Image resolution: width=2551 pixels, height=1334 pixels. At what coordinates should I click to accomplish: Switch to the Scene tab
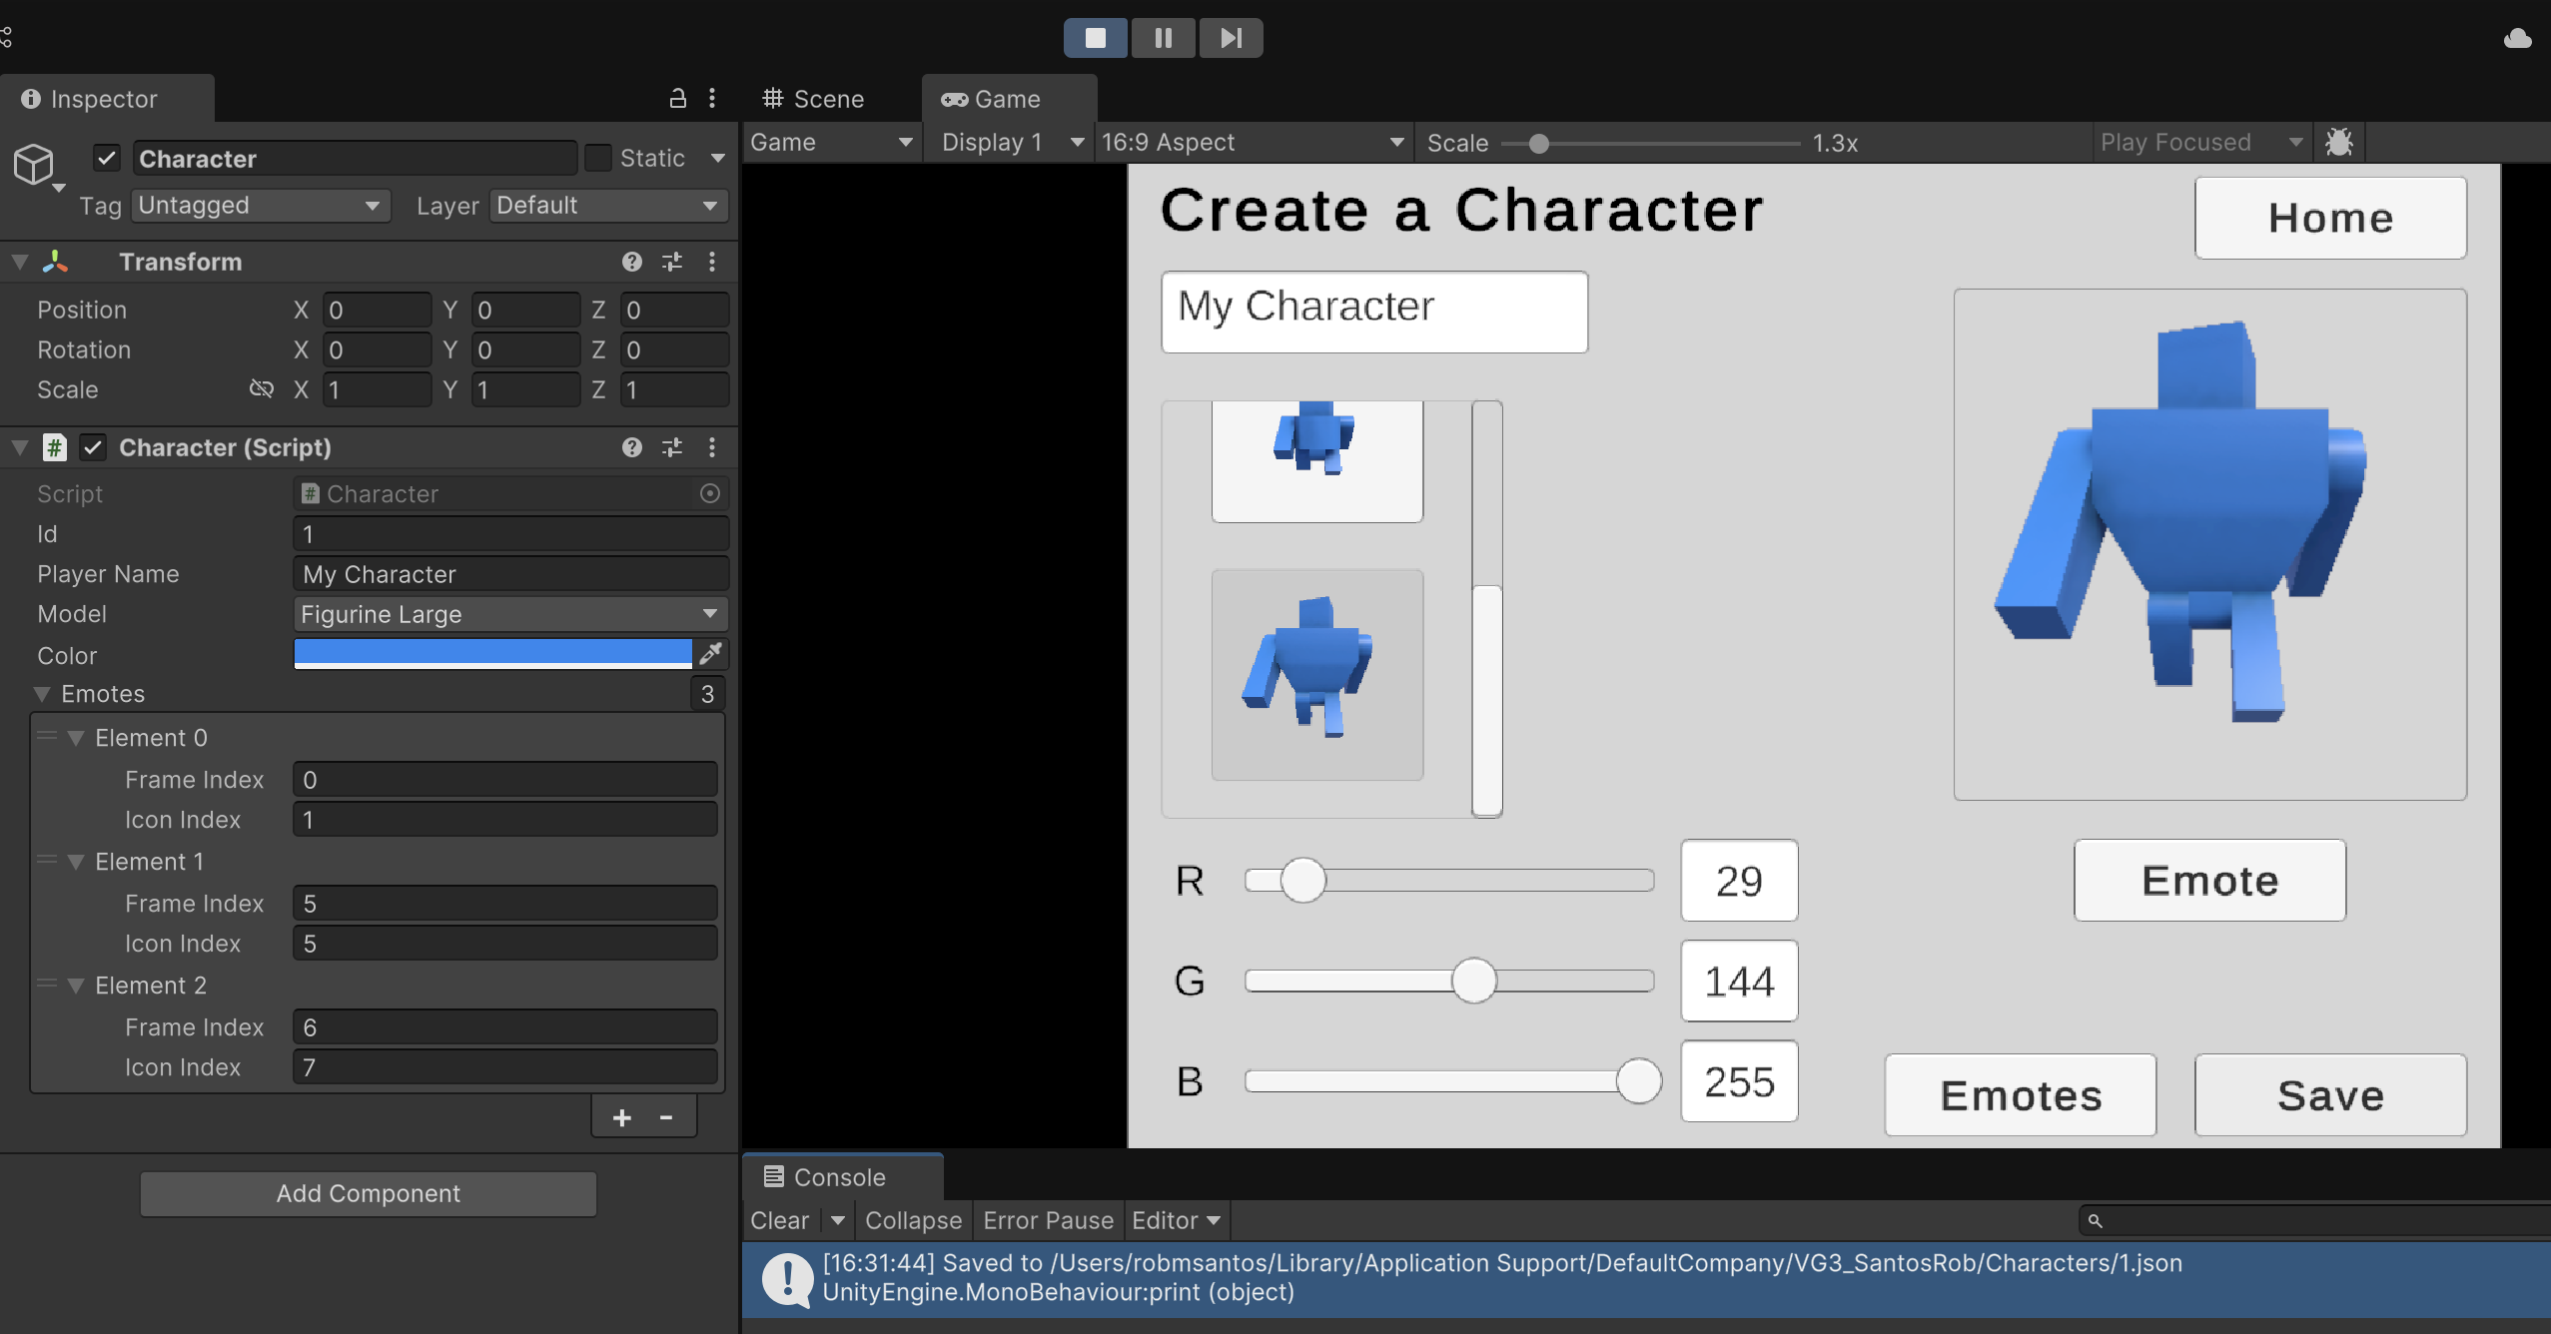[x=813, y=99]
